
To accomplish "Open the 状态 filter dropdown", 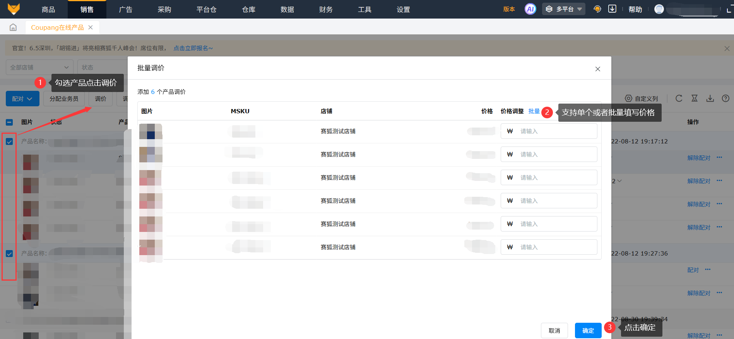I will 103,67.
